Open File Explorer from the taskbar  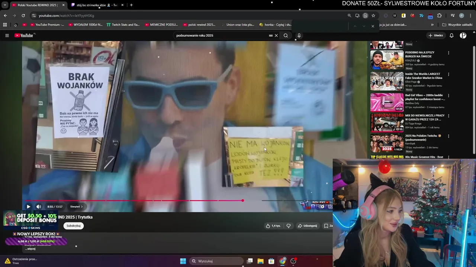pos(260,261)
